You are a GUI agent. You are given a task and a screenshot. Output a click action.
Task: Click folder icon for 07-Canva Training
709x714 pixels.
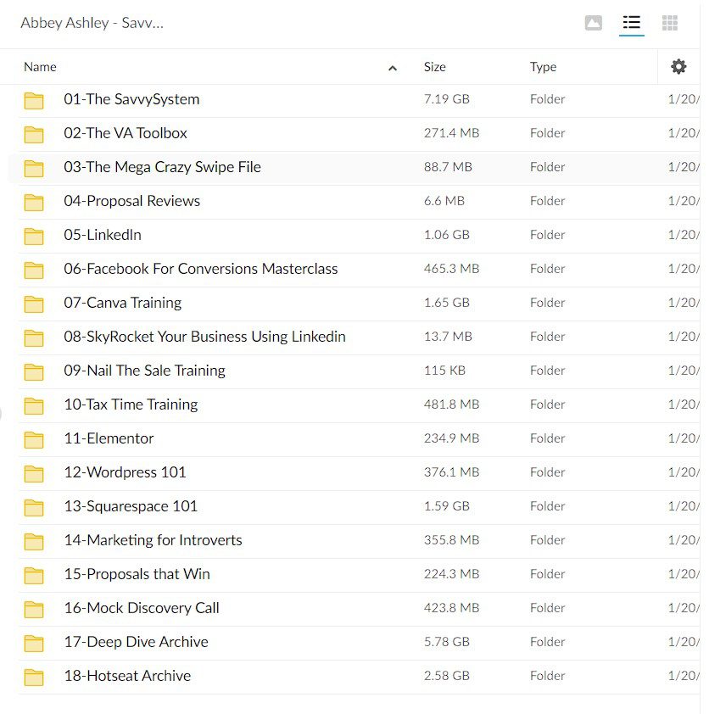click(x=34, y=304)
